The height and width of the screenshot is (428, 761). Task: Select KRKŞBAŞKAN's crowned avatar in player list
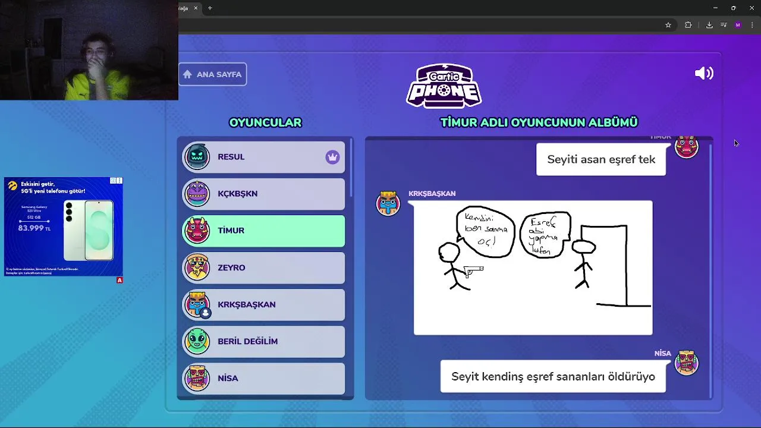pyautogui.click(x=197, y=304)
